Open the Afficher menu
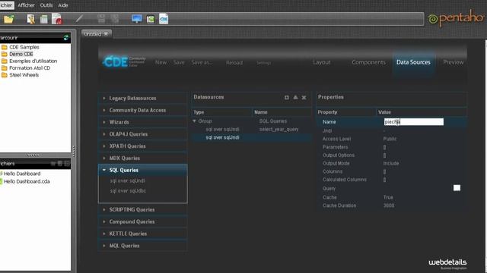This screenshot has width=487, height=273. pos(26,5)
